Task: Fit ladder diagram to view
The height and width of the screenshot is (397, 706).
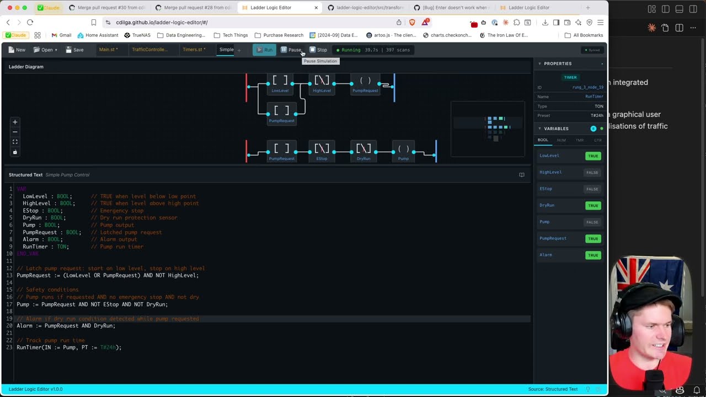Action: (x=15, y=142)
